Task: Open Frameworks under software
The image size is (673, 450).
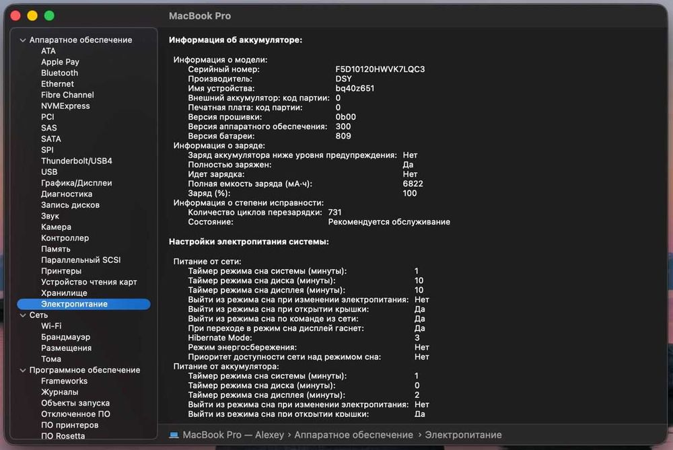Action: [65, 381]
